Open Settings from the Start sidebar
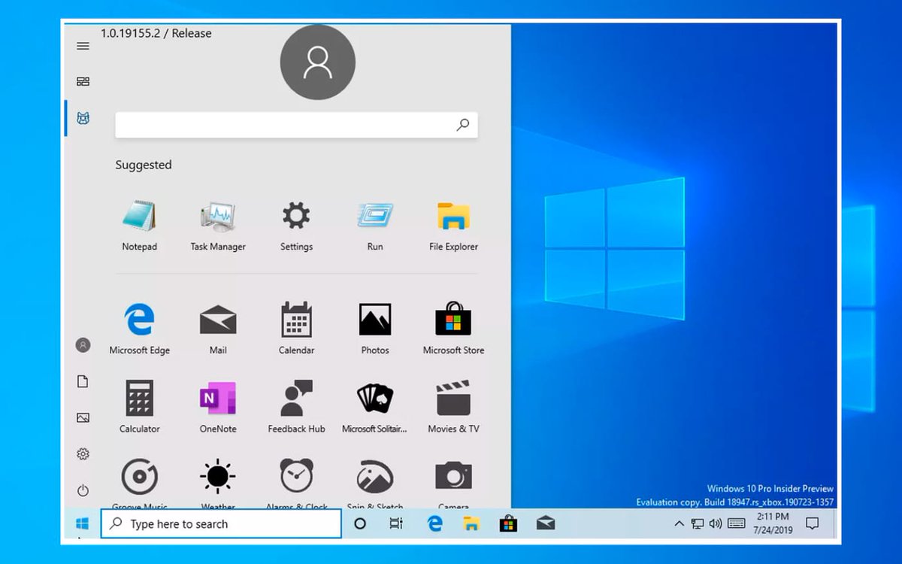Viewport: 902px width, 564px height. 83,453
